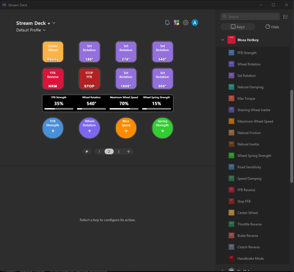Viewport: 294px width, 272px height.
Task: Select touch strip Wheel Spring Strength 15%
Action: pyautogui.click(x=157, y=103)
